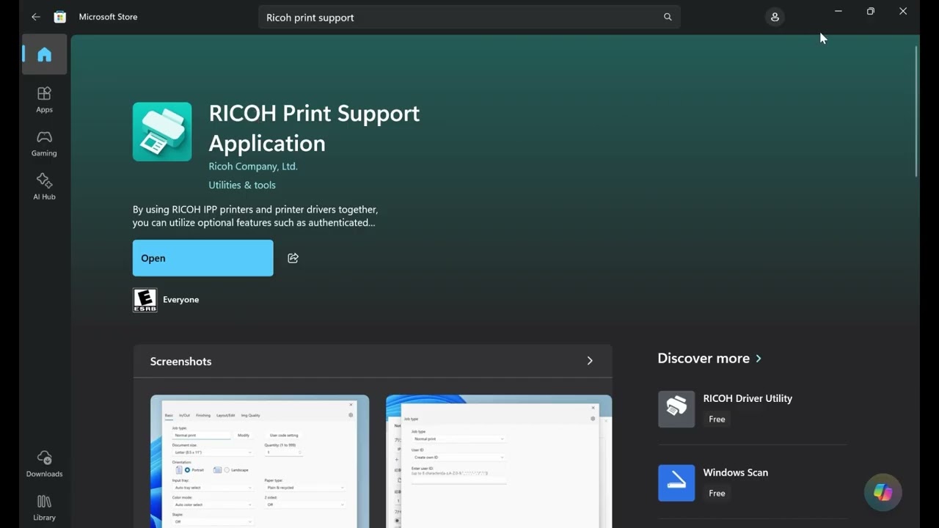Viewport: 939px width, 528px height.
Task: Click the Windows Scan app icon
Action: (x=676, y=483)
